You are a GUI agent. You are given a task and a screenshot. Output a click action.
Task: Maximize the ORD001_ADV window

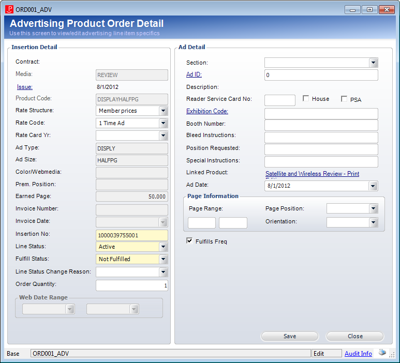369,10
